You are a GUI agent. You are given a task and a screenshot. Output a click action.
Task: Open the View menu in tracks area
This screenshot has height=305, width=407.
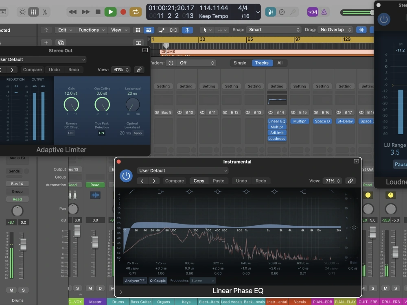click(x=119, y=30)
